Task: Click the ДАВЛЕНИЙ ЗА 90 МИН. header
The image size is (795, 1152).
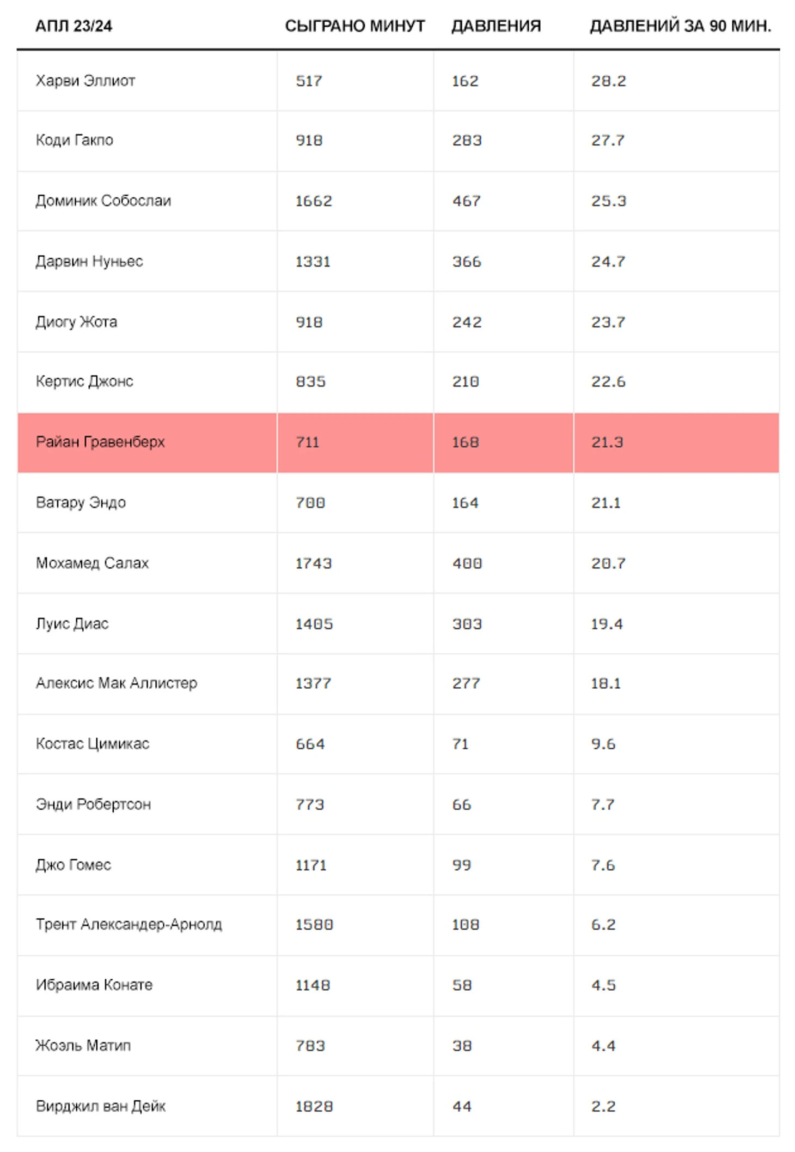Action: 681,26
